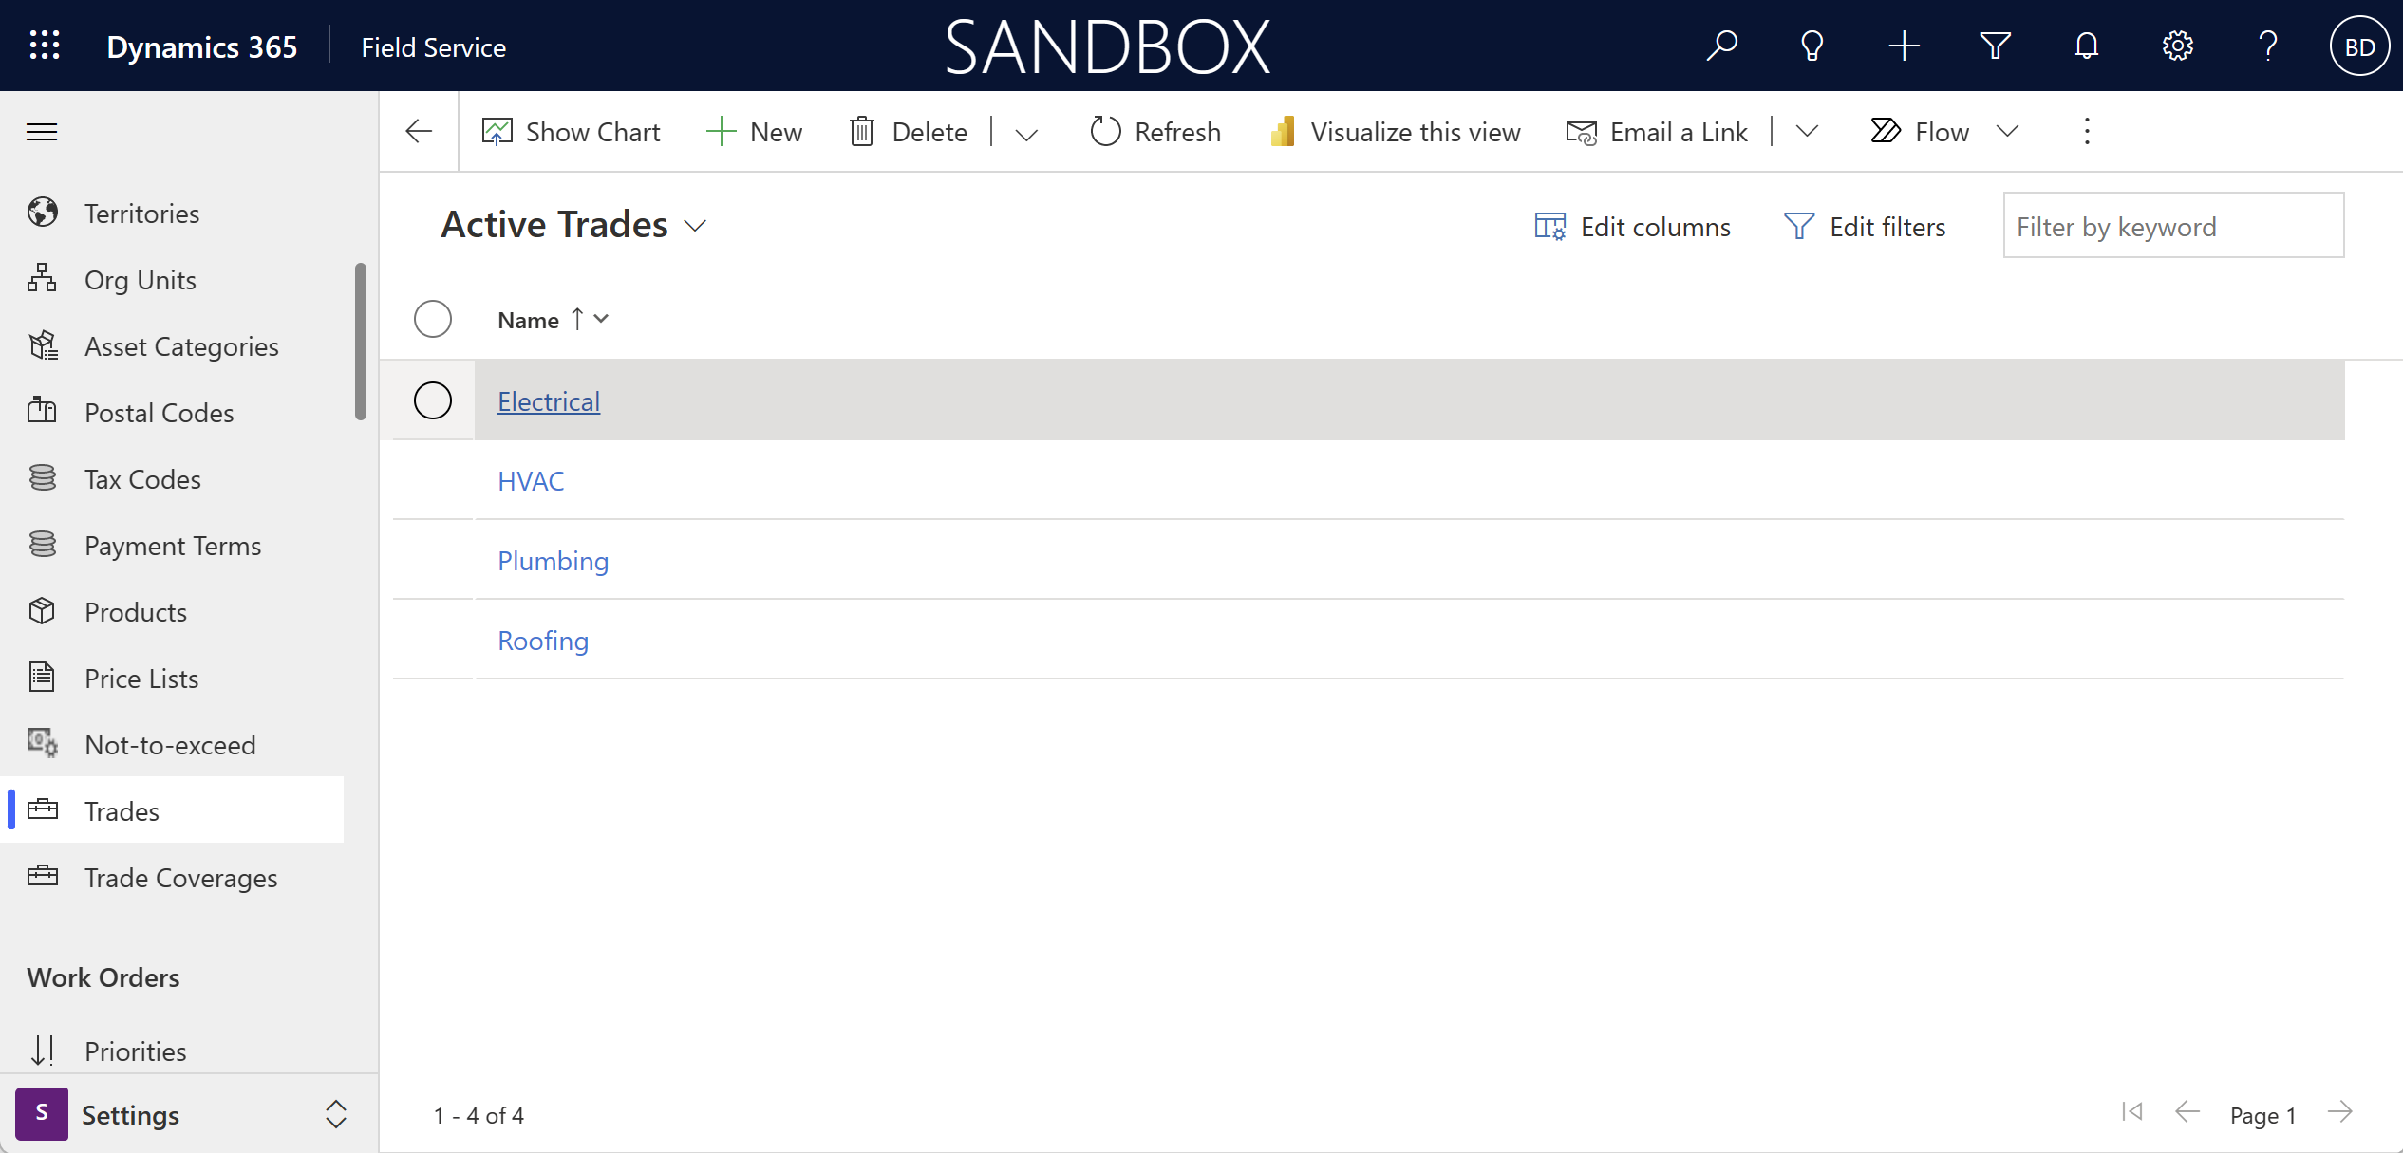This screenshot has width=2403, height=1153.
Task: Open the Roofing trade record
Action: tap(542, 640)
